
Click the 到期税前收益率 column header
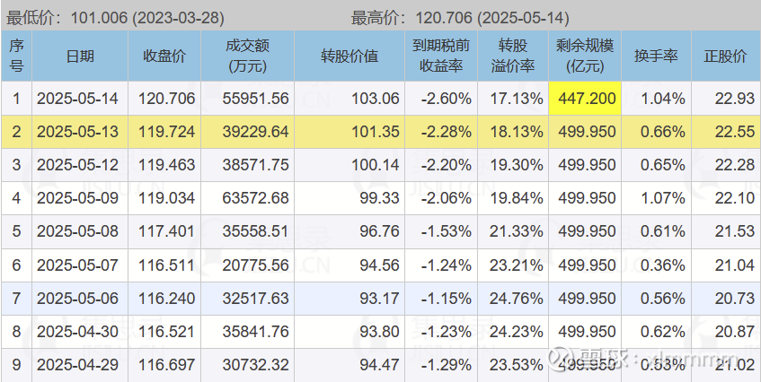pyautogui.click(x=442, y=56)
